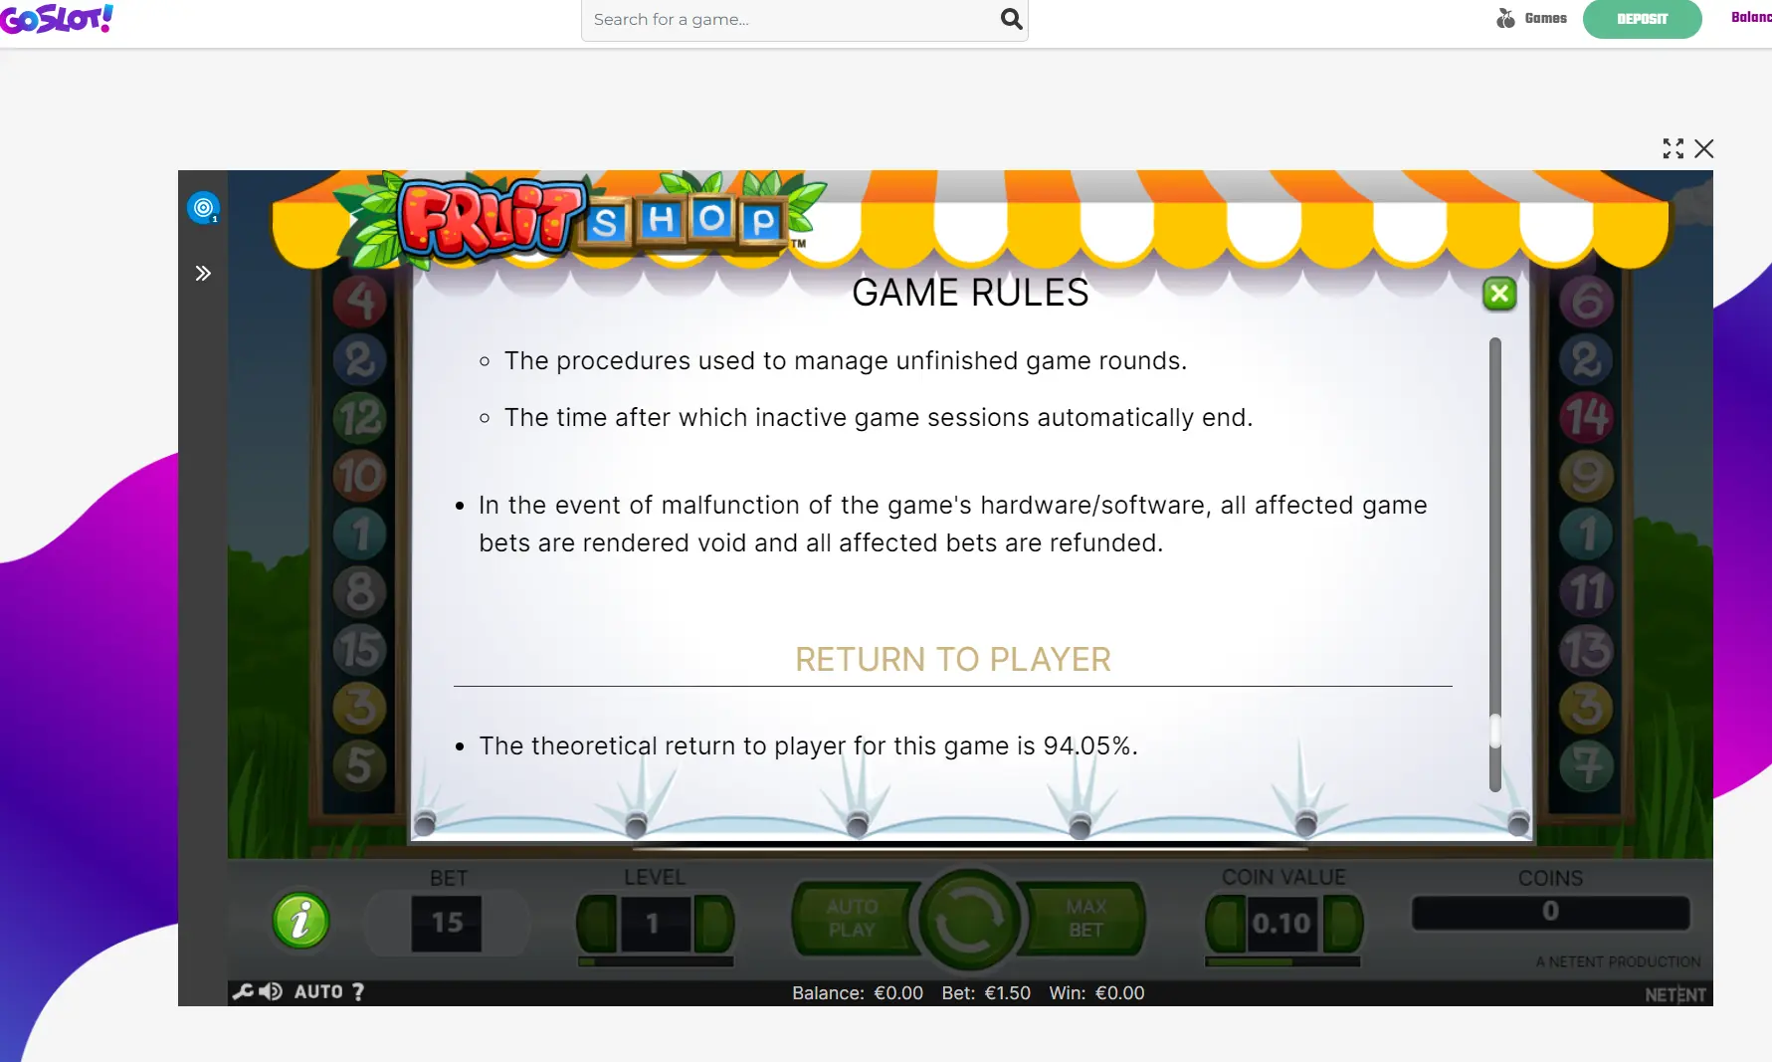1772x1062 pixels.
Task: Click the NetEnt logo in corner
Action: pos(1674,994)
